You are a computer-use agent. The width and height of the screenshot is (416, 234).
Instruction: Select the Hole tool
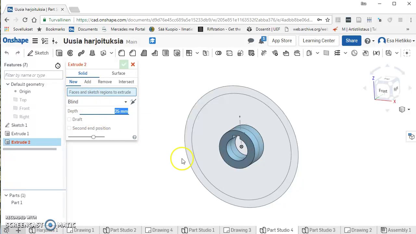177,53
